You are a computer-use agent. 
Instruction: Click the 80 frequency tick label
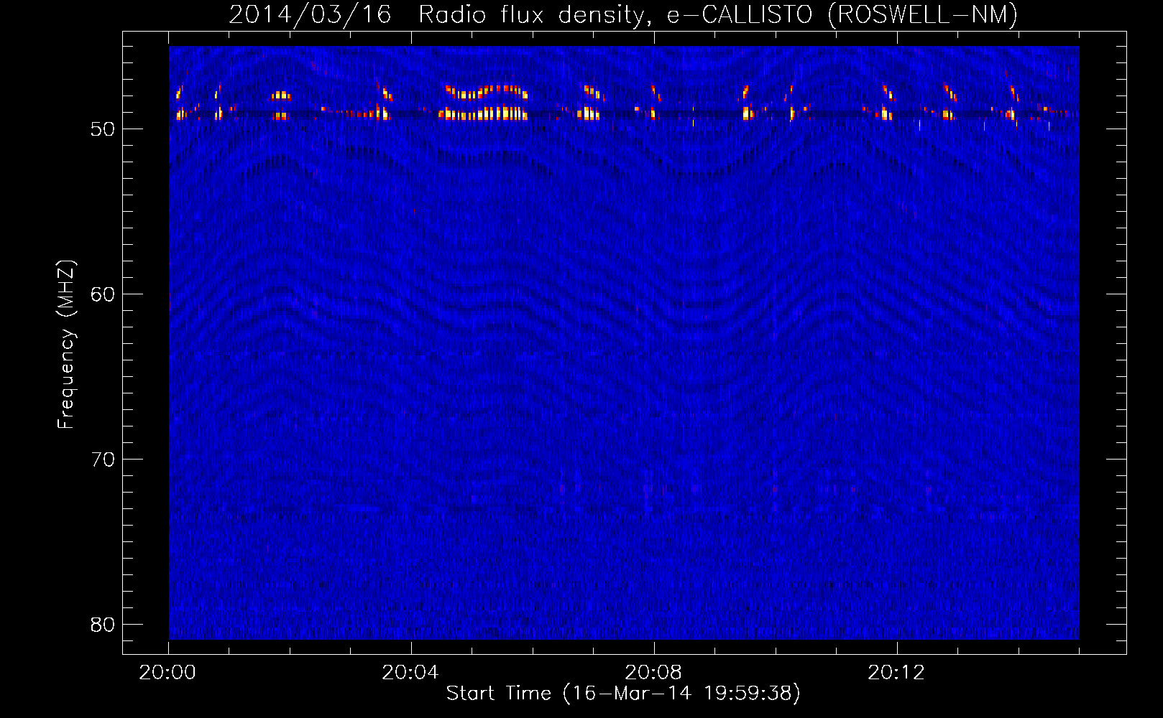(x=103, y=625)
